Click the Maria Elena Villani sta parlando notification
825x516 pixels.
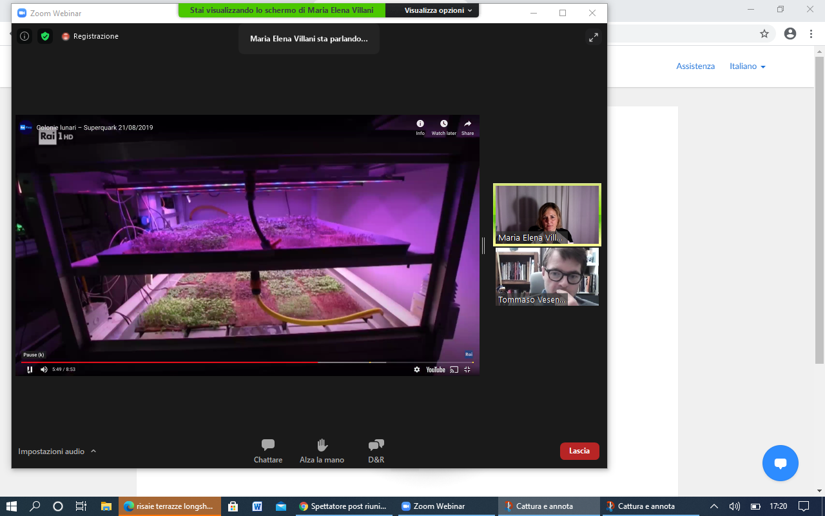[309, 39]
